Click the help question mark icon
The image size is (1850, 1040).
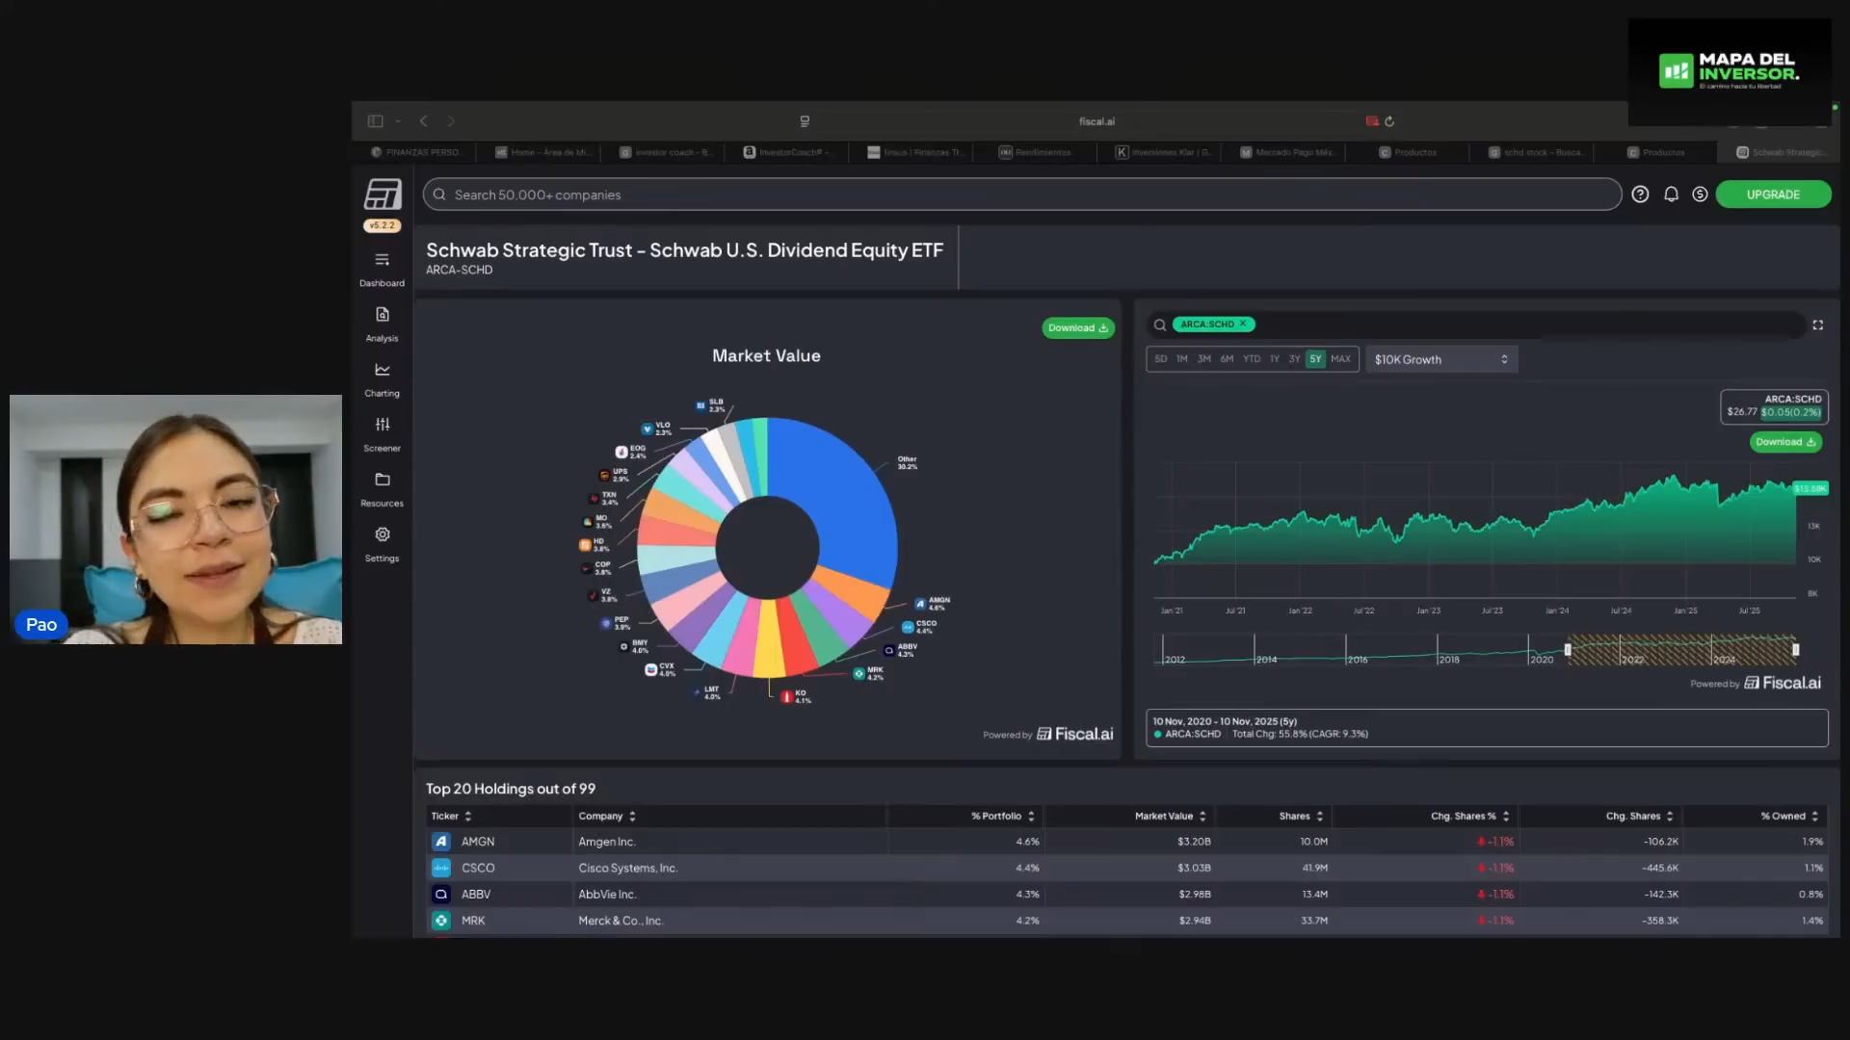coord(1640,195)
